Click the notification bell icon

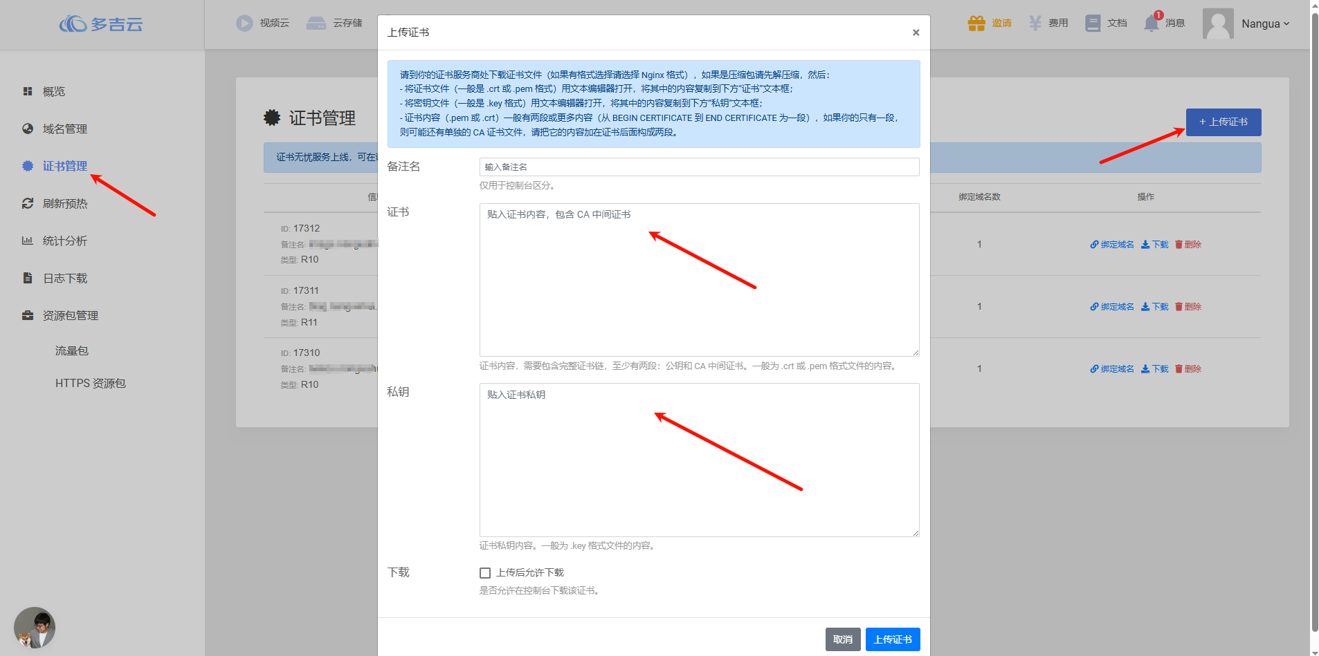[1151, 23]
